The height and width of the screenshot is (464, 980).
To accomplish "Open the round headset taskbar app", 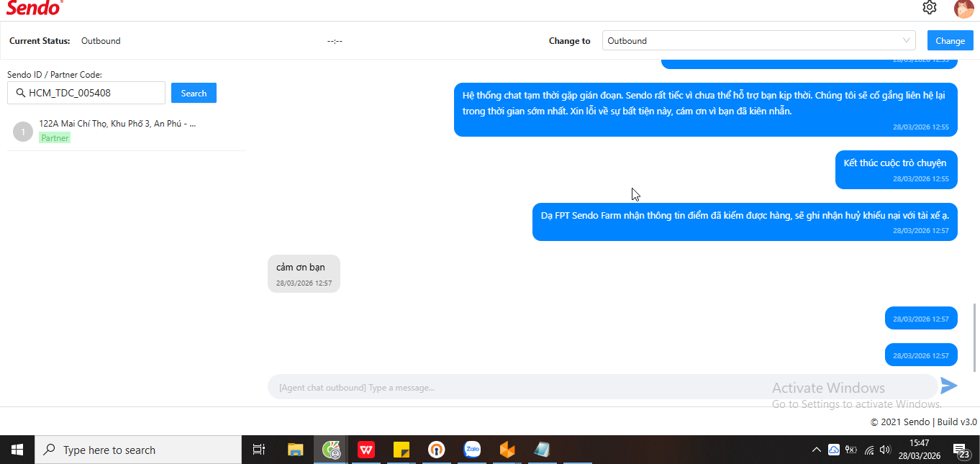I will pos(437,450).
